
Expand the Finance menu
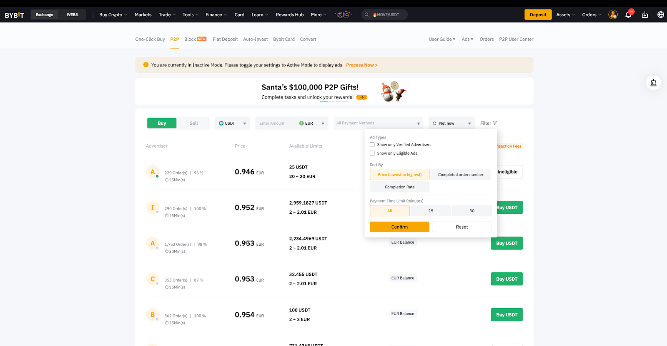click(216, 15)
